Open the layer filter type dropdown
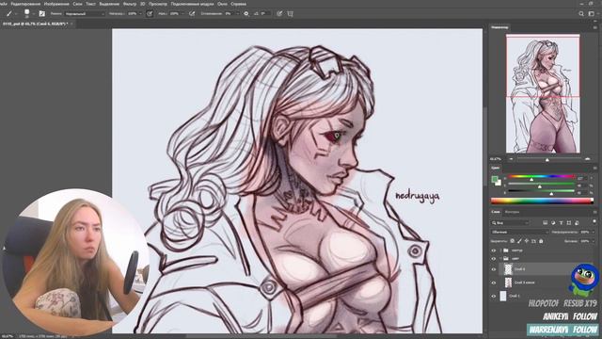Viewport: 602px width, 339px height. (511, 222)
